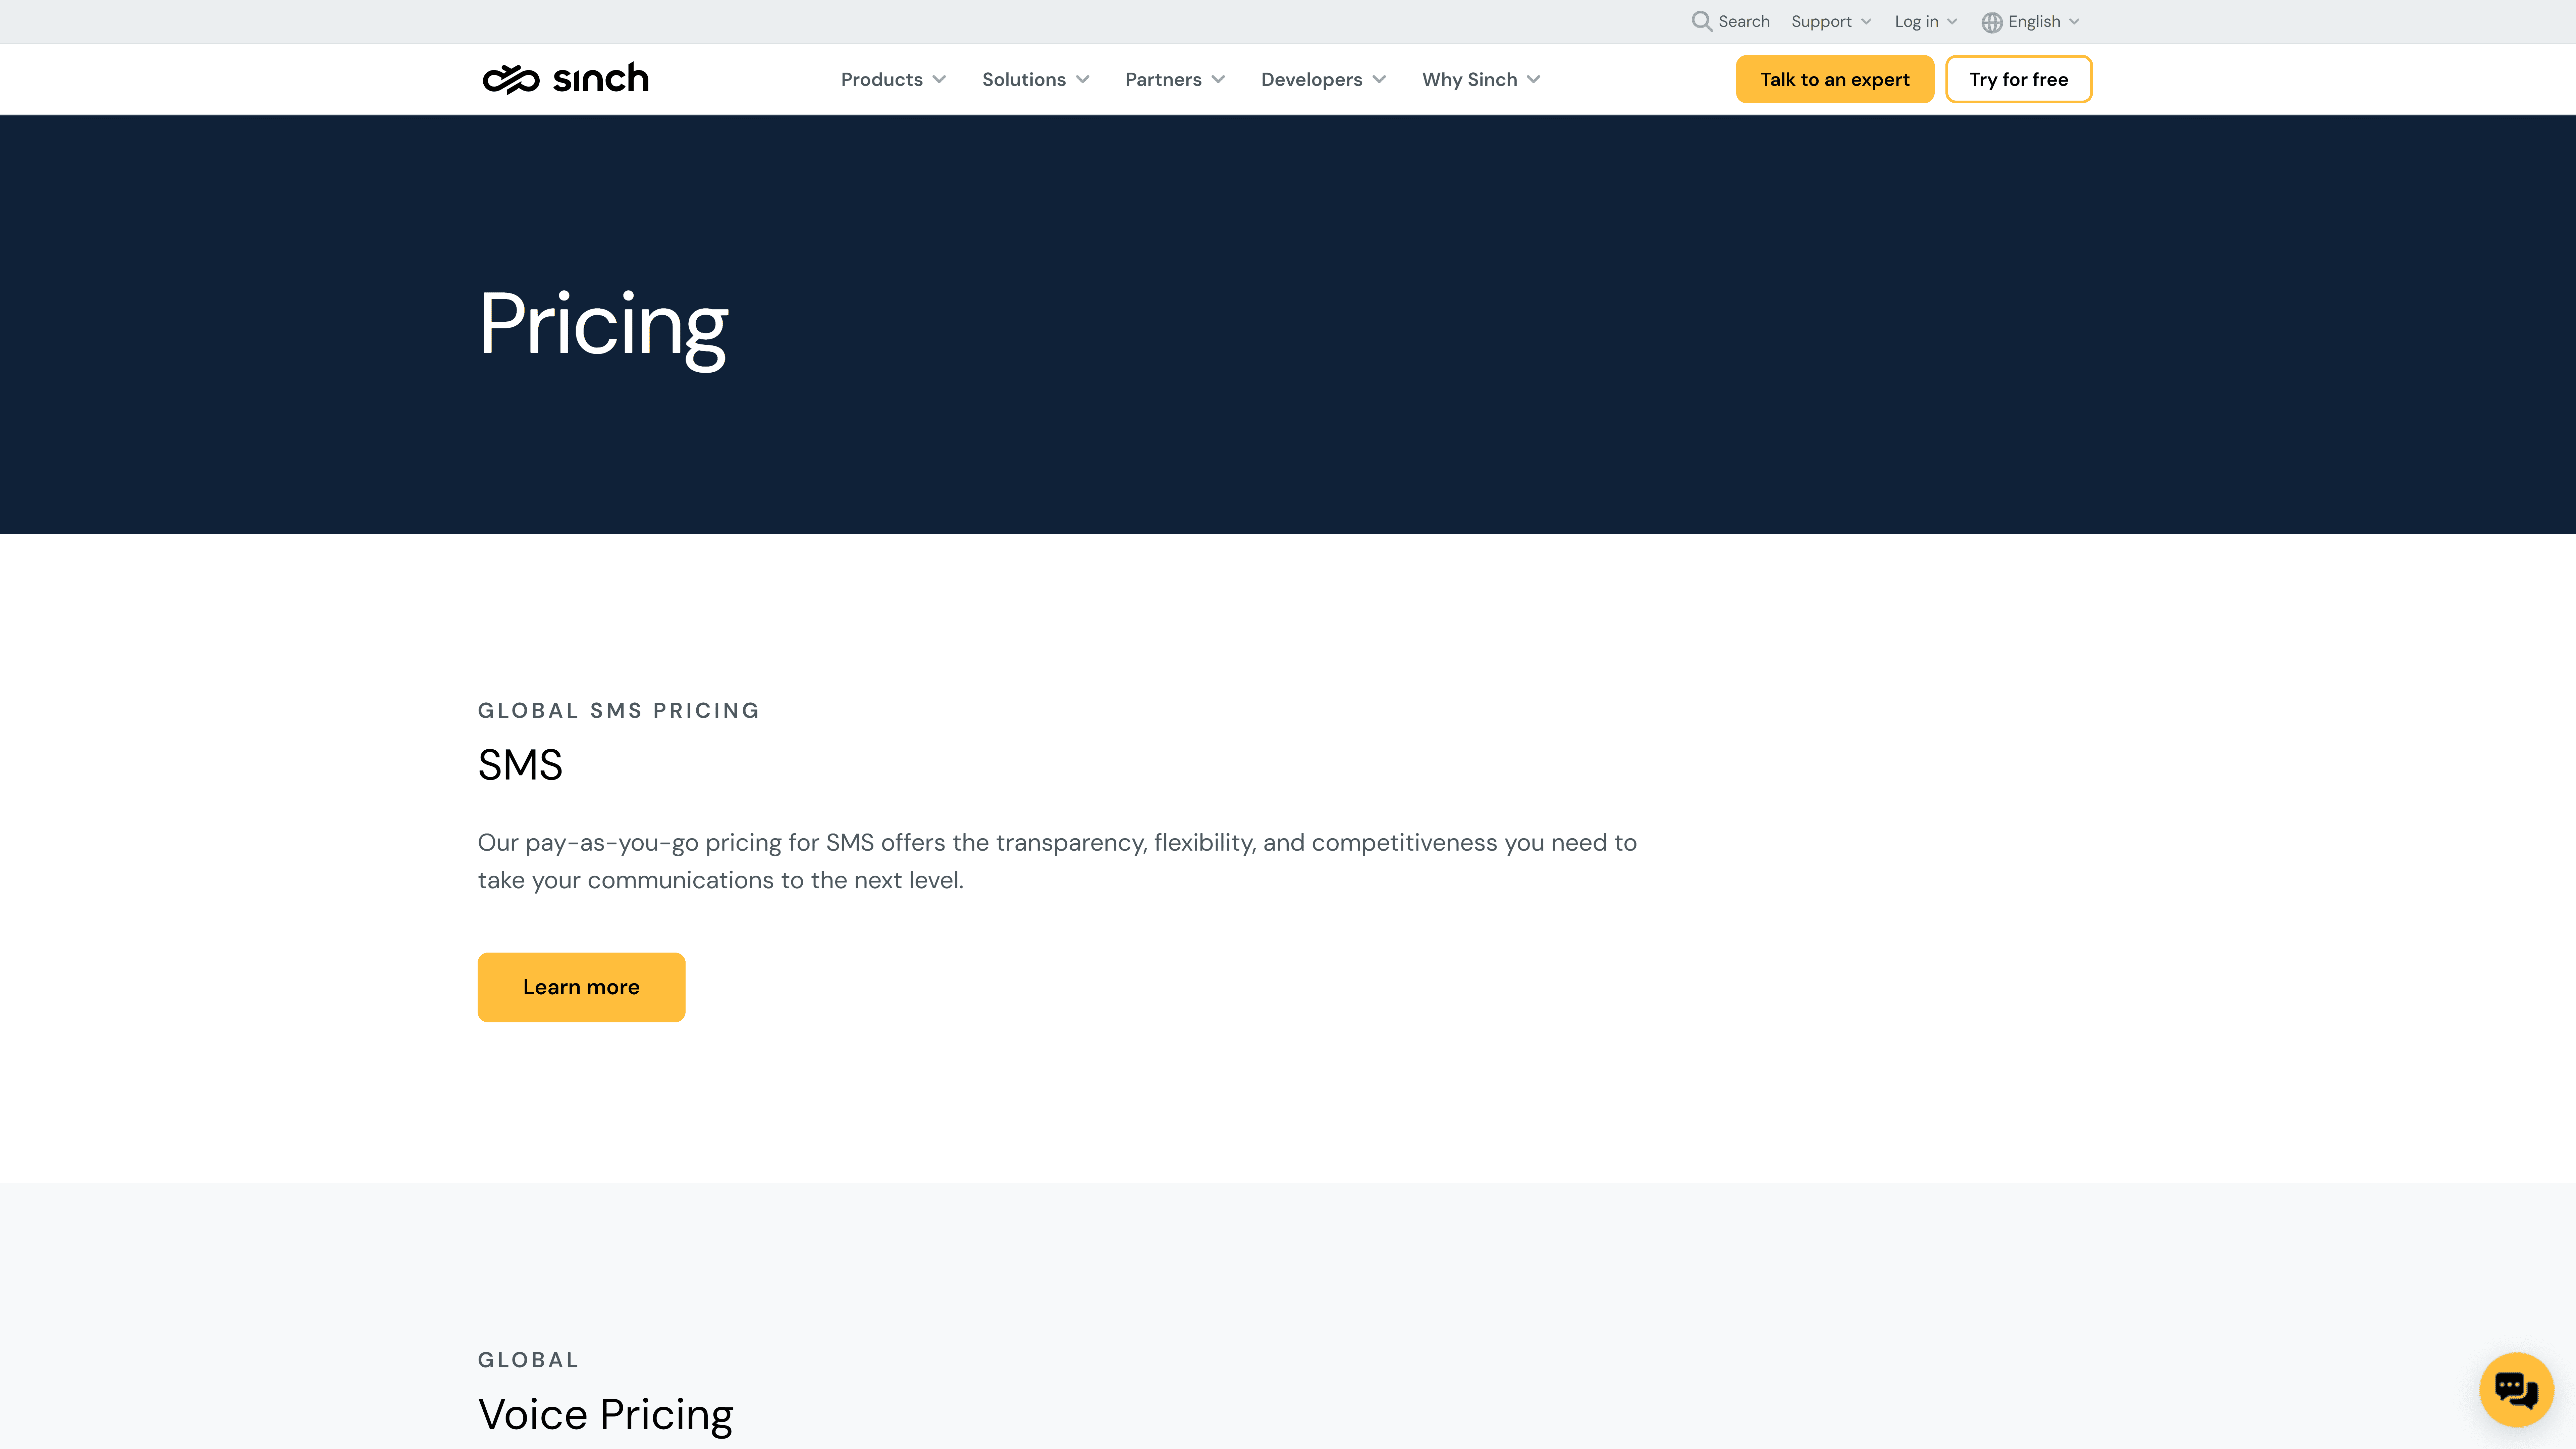Click the pay-as-you-go SMS description text

click(x=1057, y=861)
